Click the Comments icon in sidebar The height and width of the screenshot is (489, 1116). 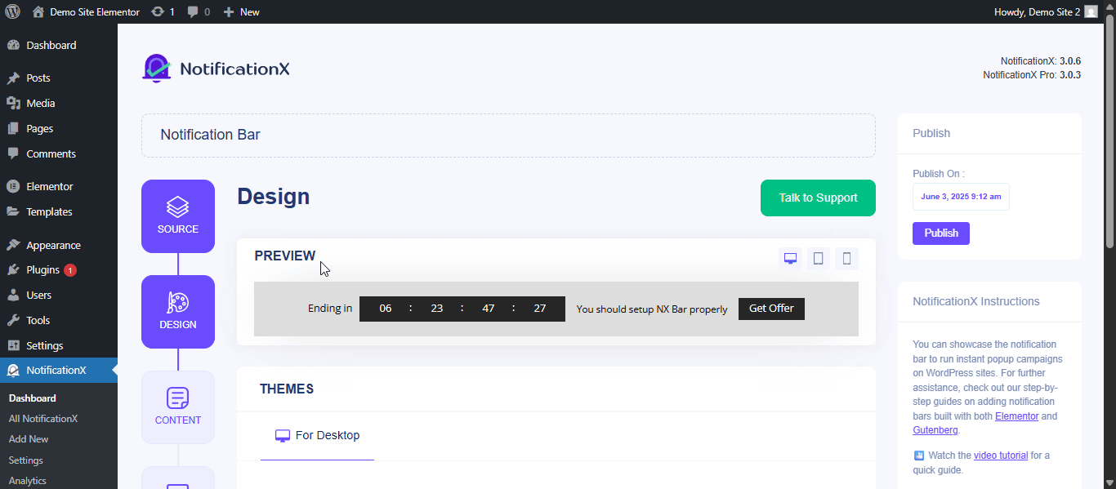click(x=13, y=153)
